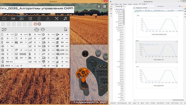186x105 pixels.
Task: Select the 10 ms AllTime breadcrumb link
Action: point(171,10)
